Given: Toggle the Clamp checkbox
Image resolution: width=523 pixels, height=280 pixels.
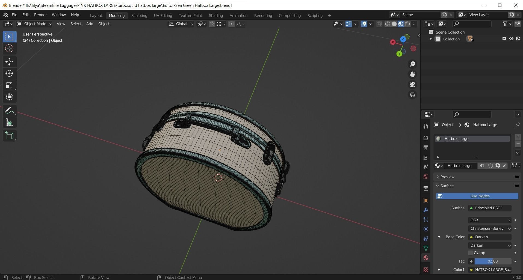Looking at the screenshot, I should [x=470, y=253].
